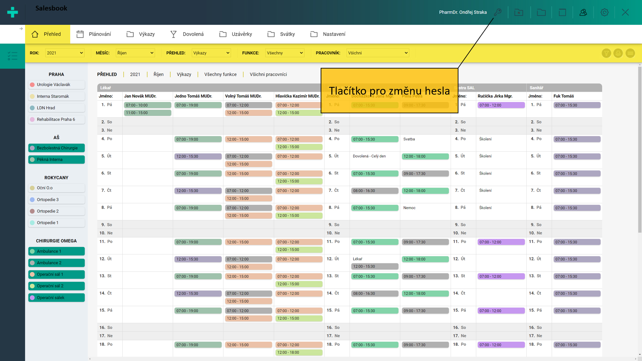The image size is (642, 361).
Task: Click the LDN Hrad department button
Action: click(56, 108)
